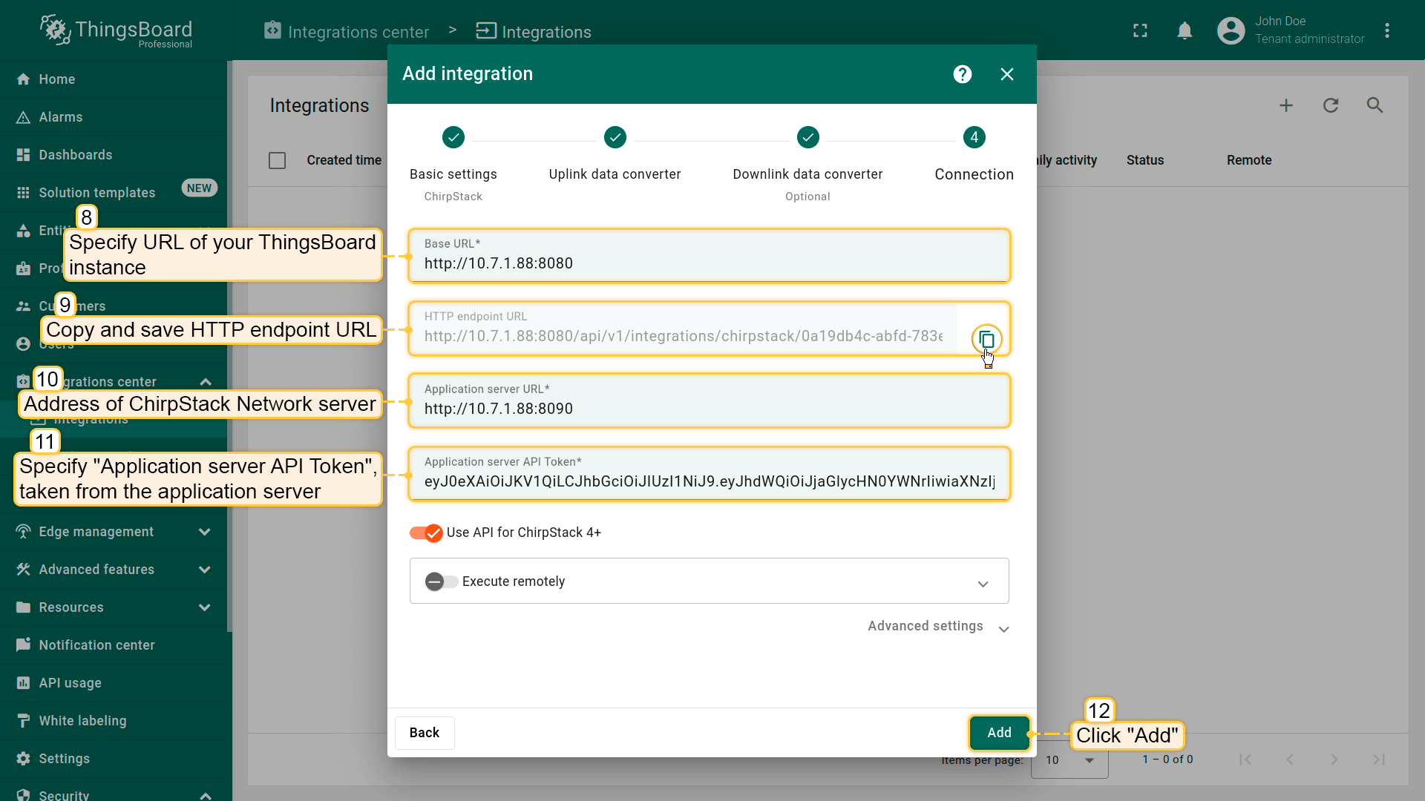
Task: Open items per page dropdown
Action: click(1069, 760)
